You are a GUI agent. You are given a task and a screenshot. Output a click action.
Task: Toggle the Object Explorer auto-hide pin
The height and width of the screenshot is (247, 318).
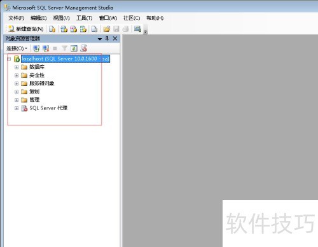tap(107, 38)
